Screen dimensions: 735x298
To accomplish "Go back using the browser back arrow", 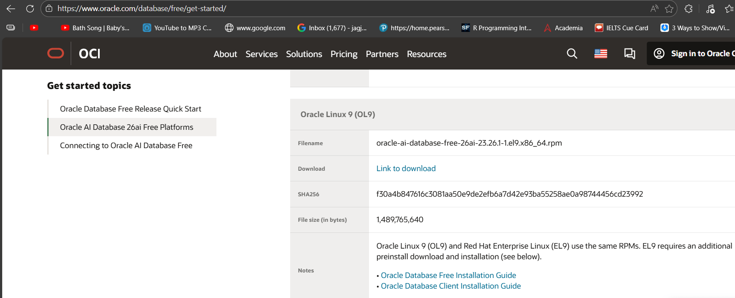I will 11,9.
